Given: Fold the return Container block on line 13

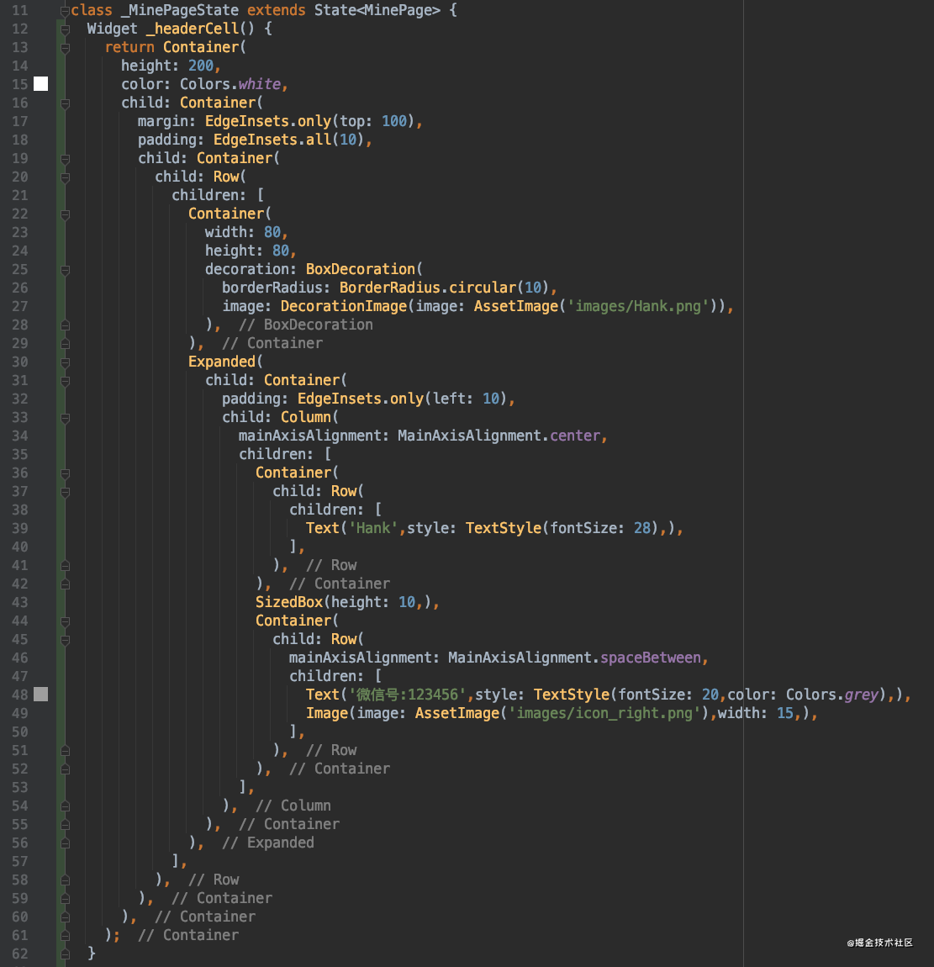Looking at the screenshot, I should point(65,47).
